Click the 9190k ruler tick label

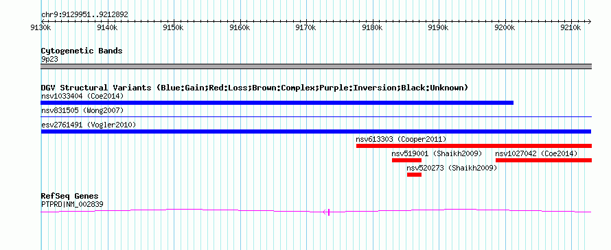point(439,28)
